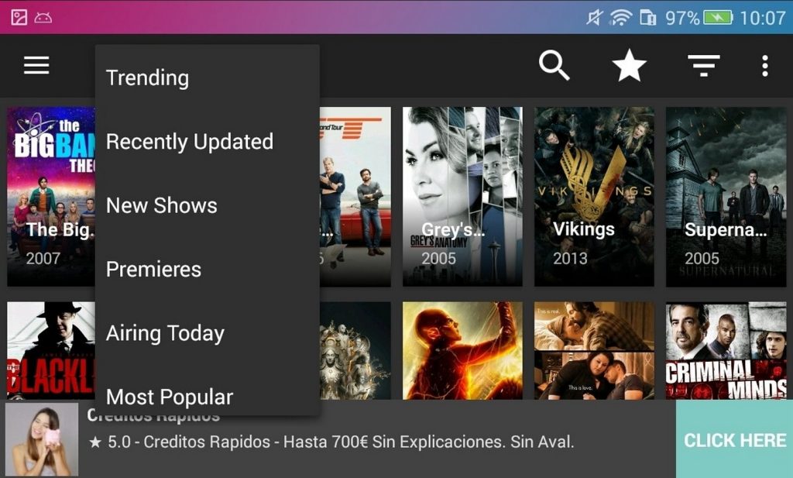Open the filter options icon
The width and height of the screenshot is (793, 478).
click(x=703, y=66)
